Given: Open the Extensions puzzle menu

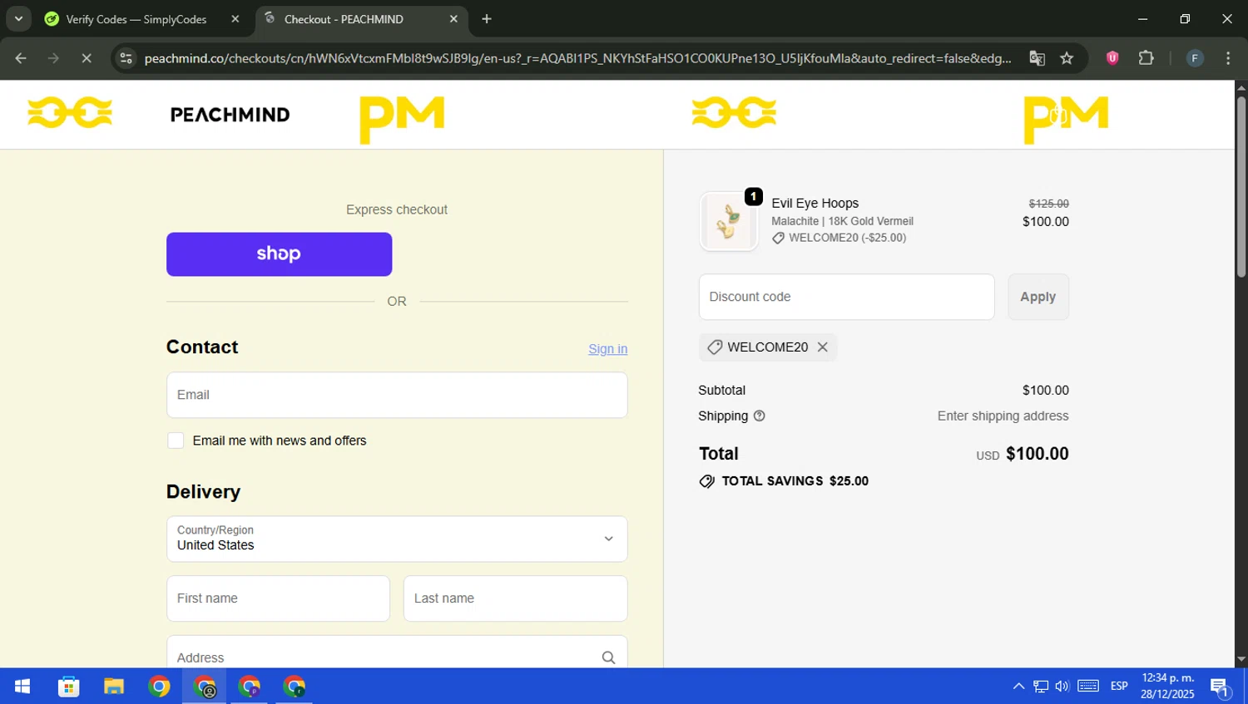Looking at the screenshot, I should coord(1146,58).
